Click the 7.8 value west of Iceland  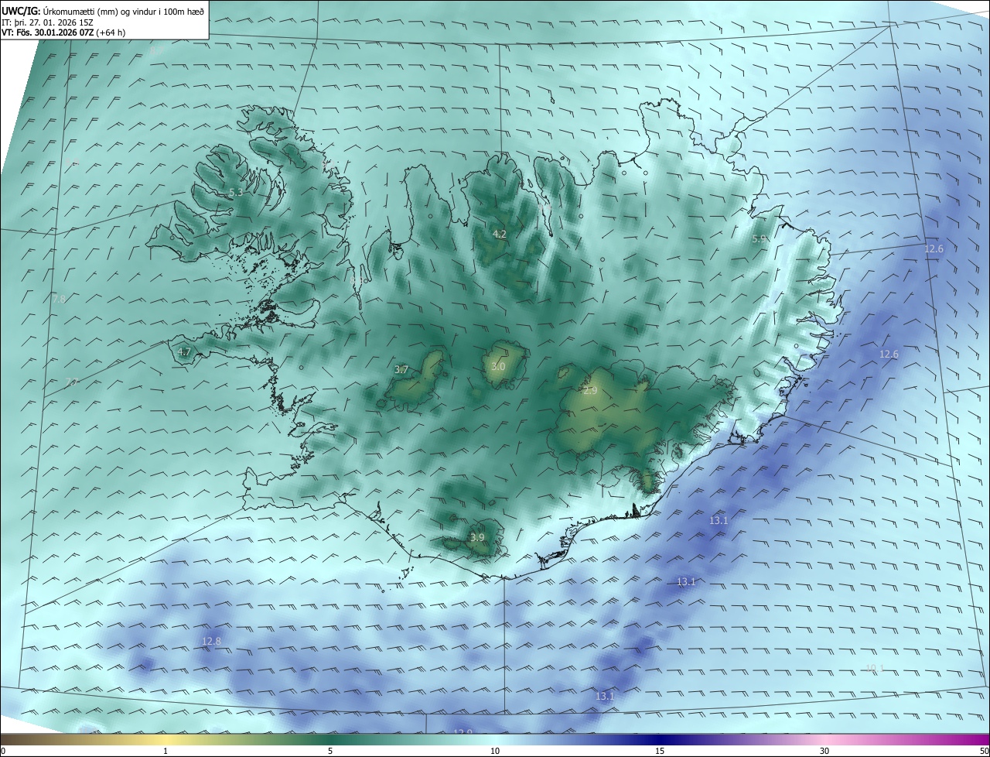point(59,298)
